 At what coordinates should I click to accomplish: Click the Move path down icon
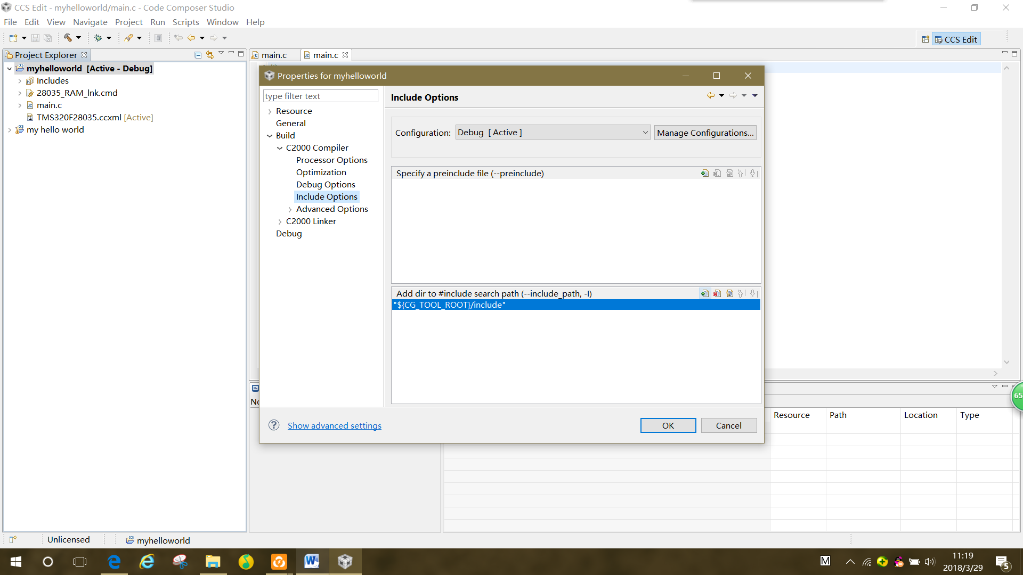pos(753,293)
